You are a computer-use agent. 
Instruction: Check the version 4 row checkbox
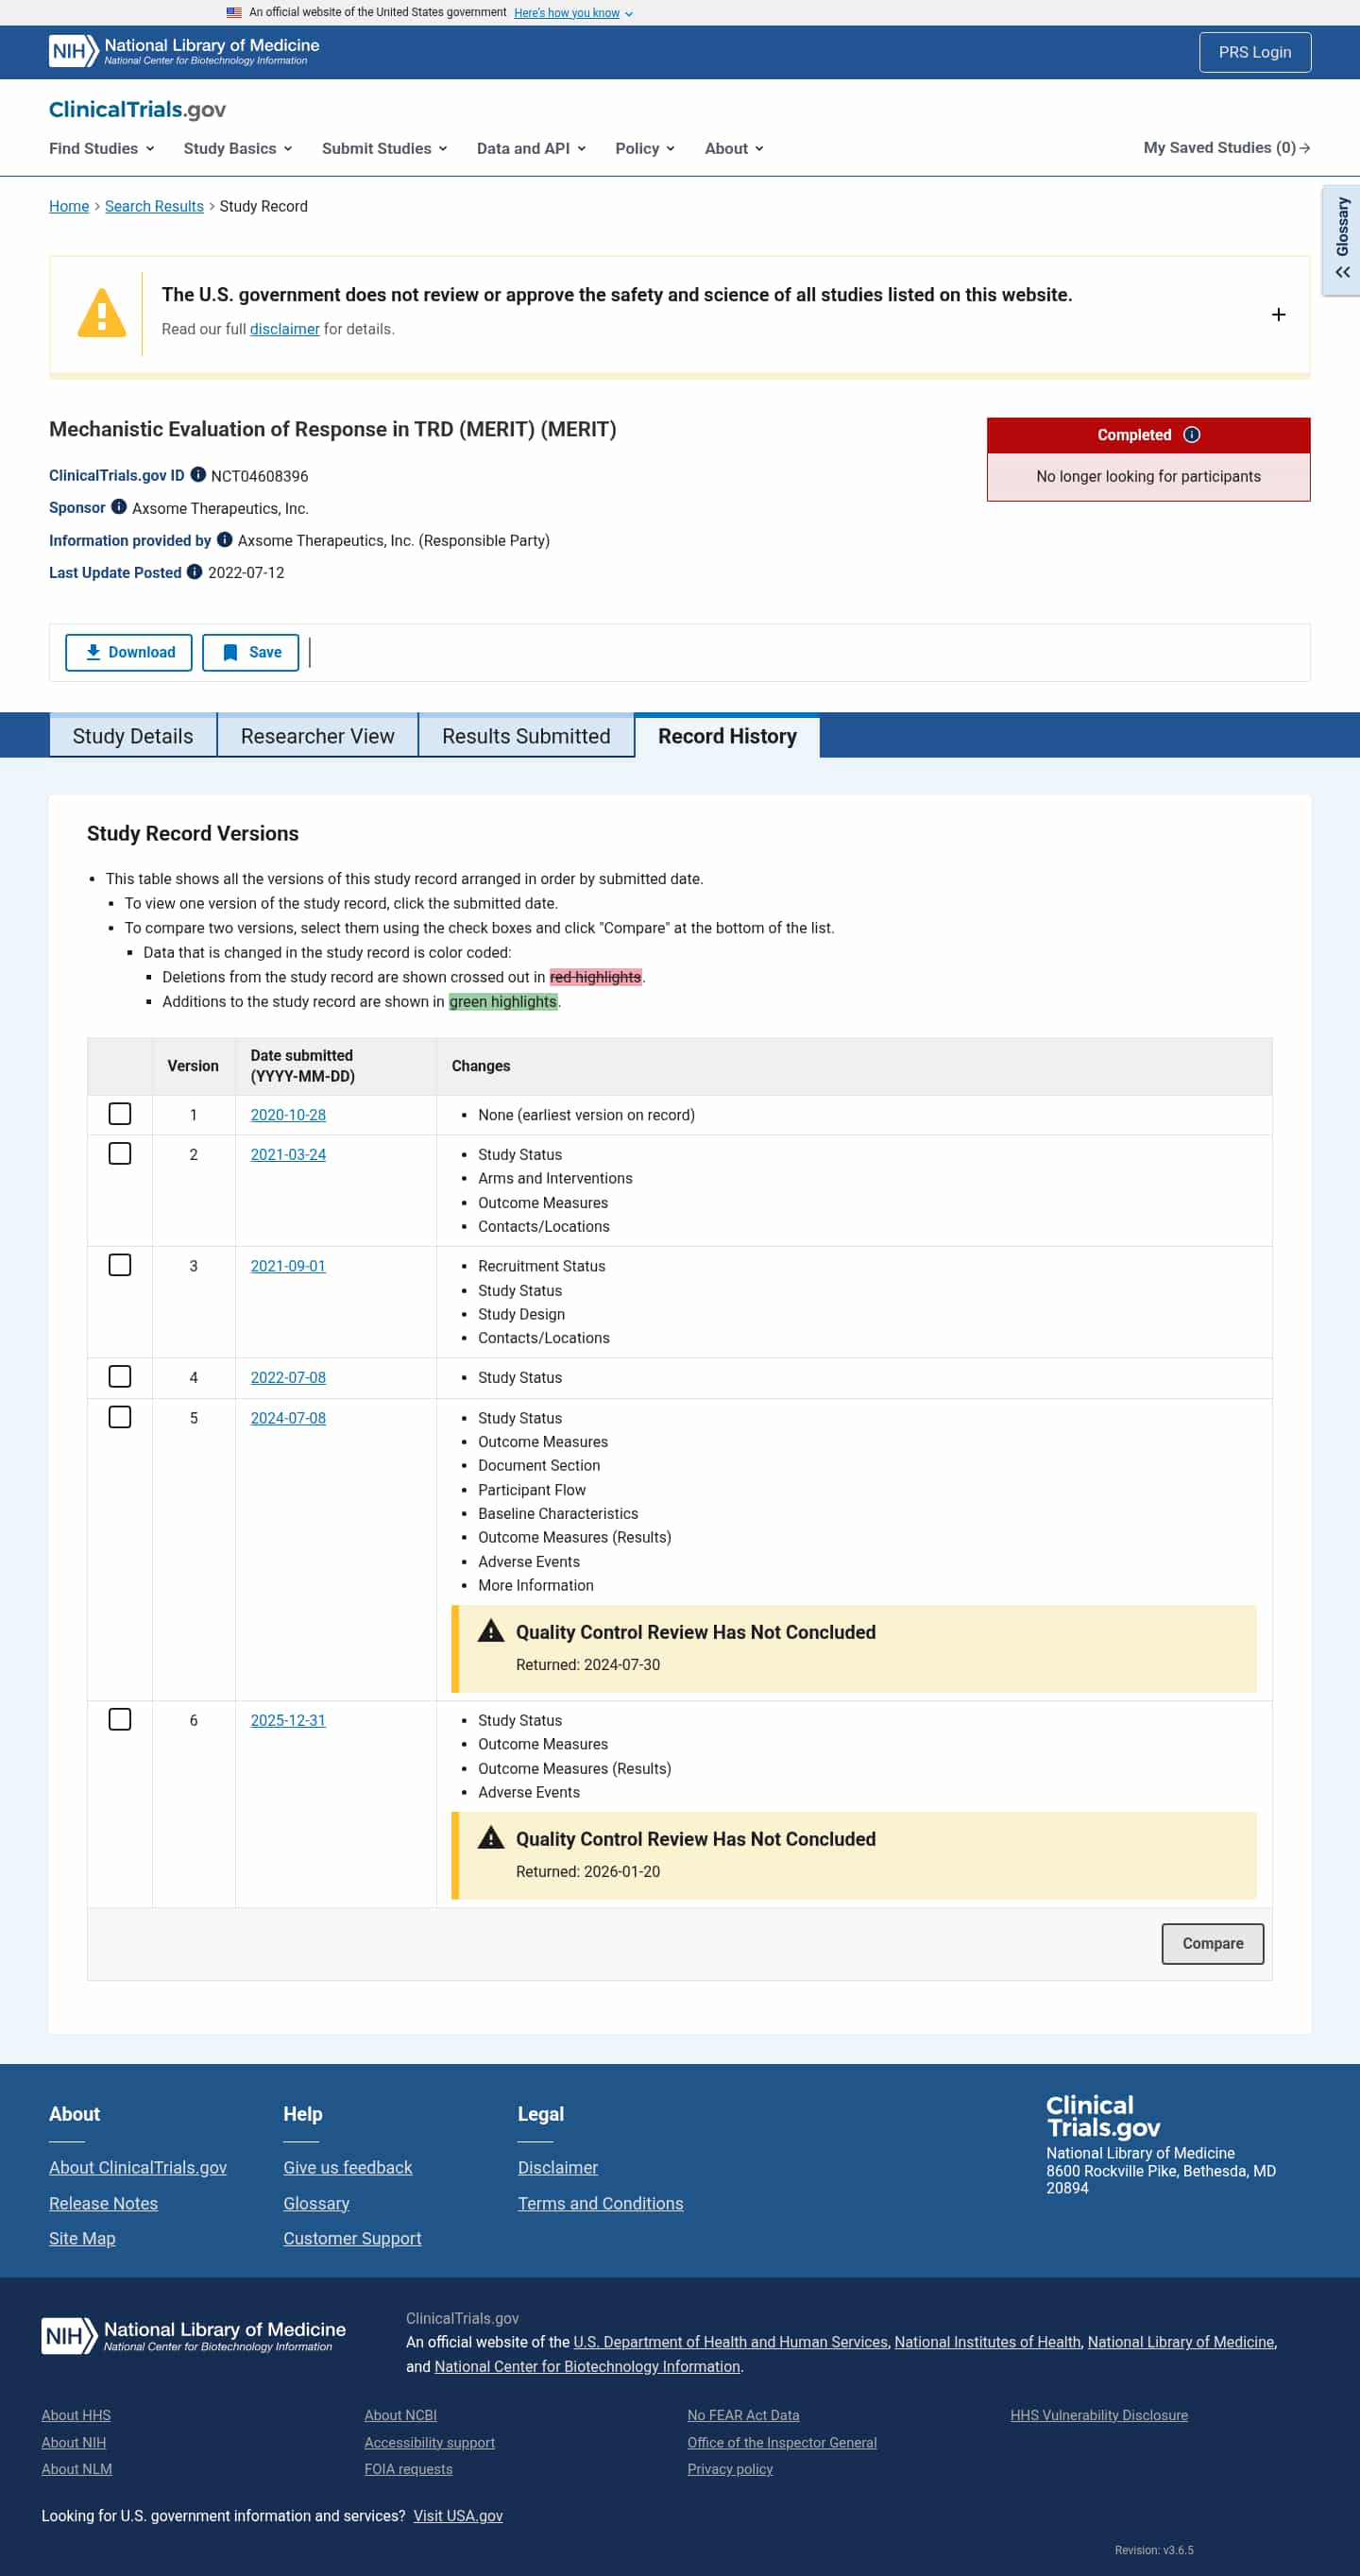(x=120, y=1377)
